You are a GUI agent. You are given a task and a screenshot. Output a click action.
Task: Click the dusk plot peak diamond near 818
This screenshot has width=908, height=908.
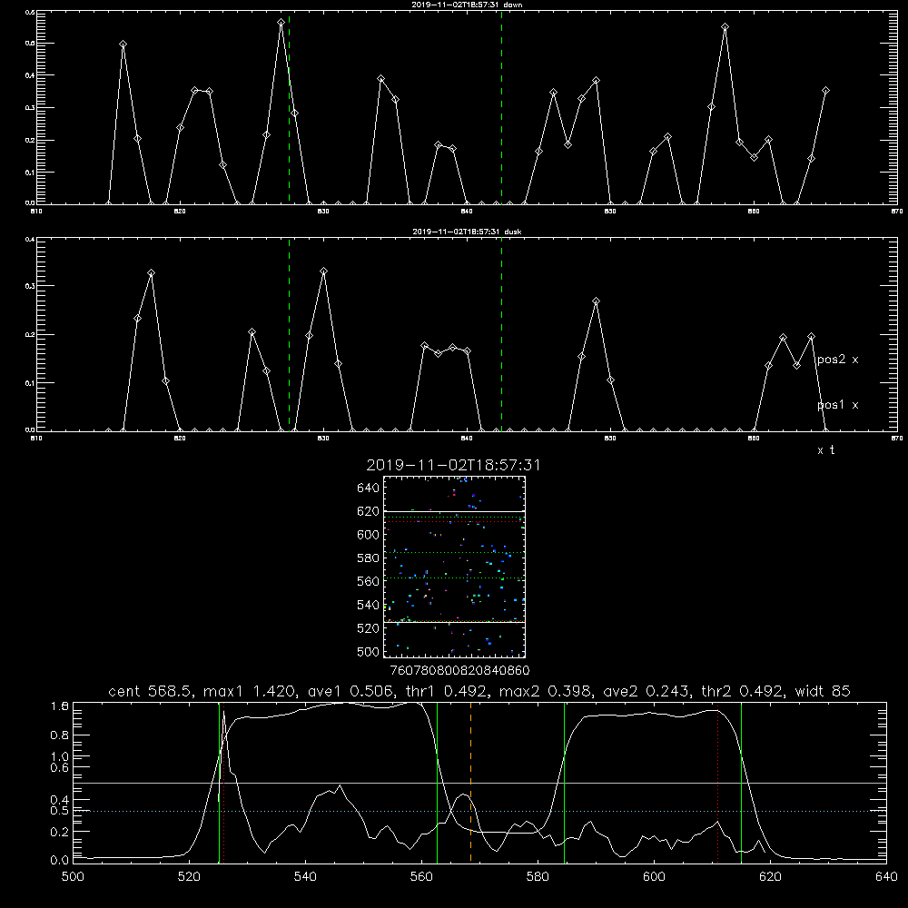[151, 272]
